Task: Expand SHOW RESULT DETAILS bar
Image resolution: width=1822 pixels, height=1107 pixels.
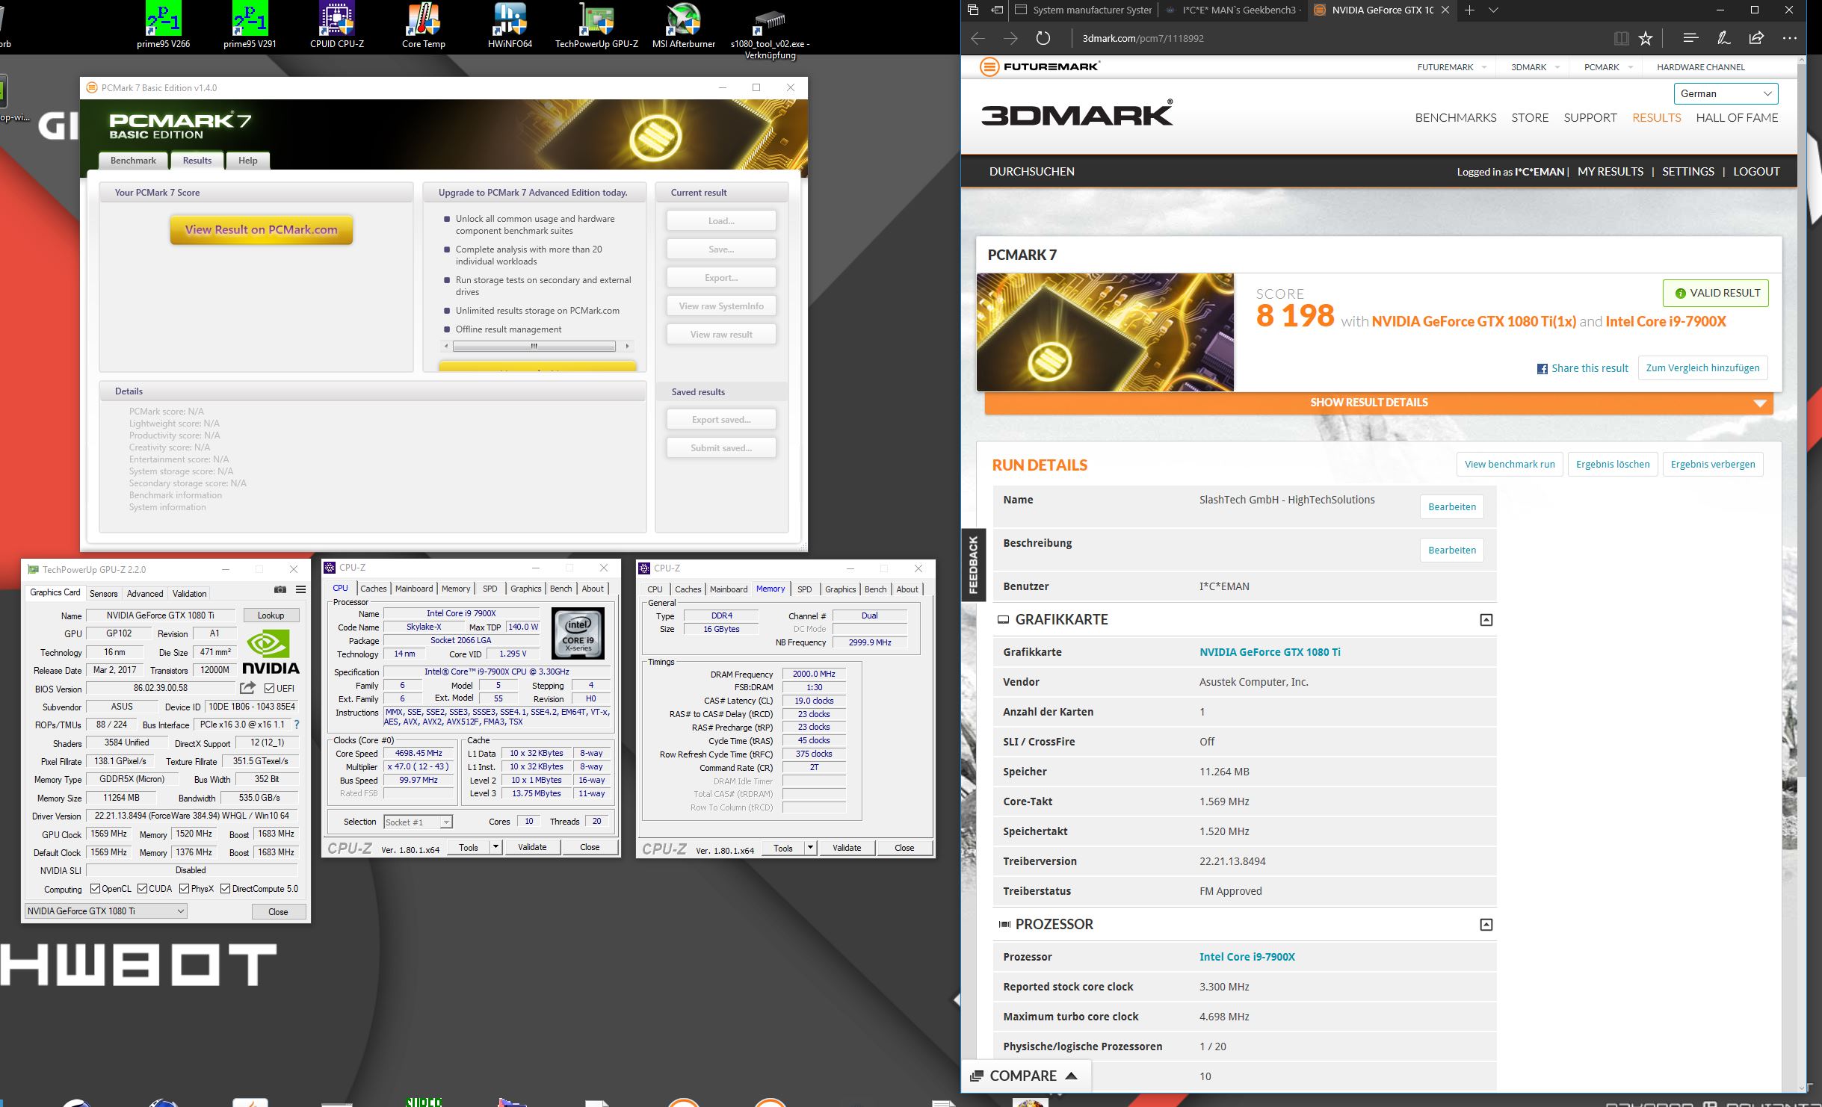Action: click(x=1378, y=403)
